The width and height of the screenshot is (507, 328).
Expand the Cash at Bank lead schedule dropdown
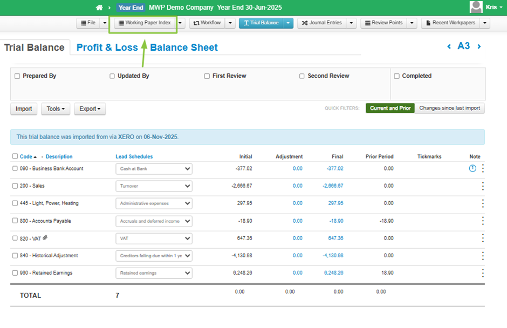(x=154, y=169)
